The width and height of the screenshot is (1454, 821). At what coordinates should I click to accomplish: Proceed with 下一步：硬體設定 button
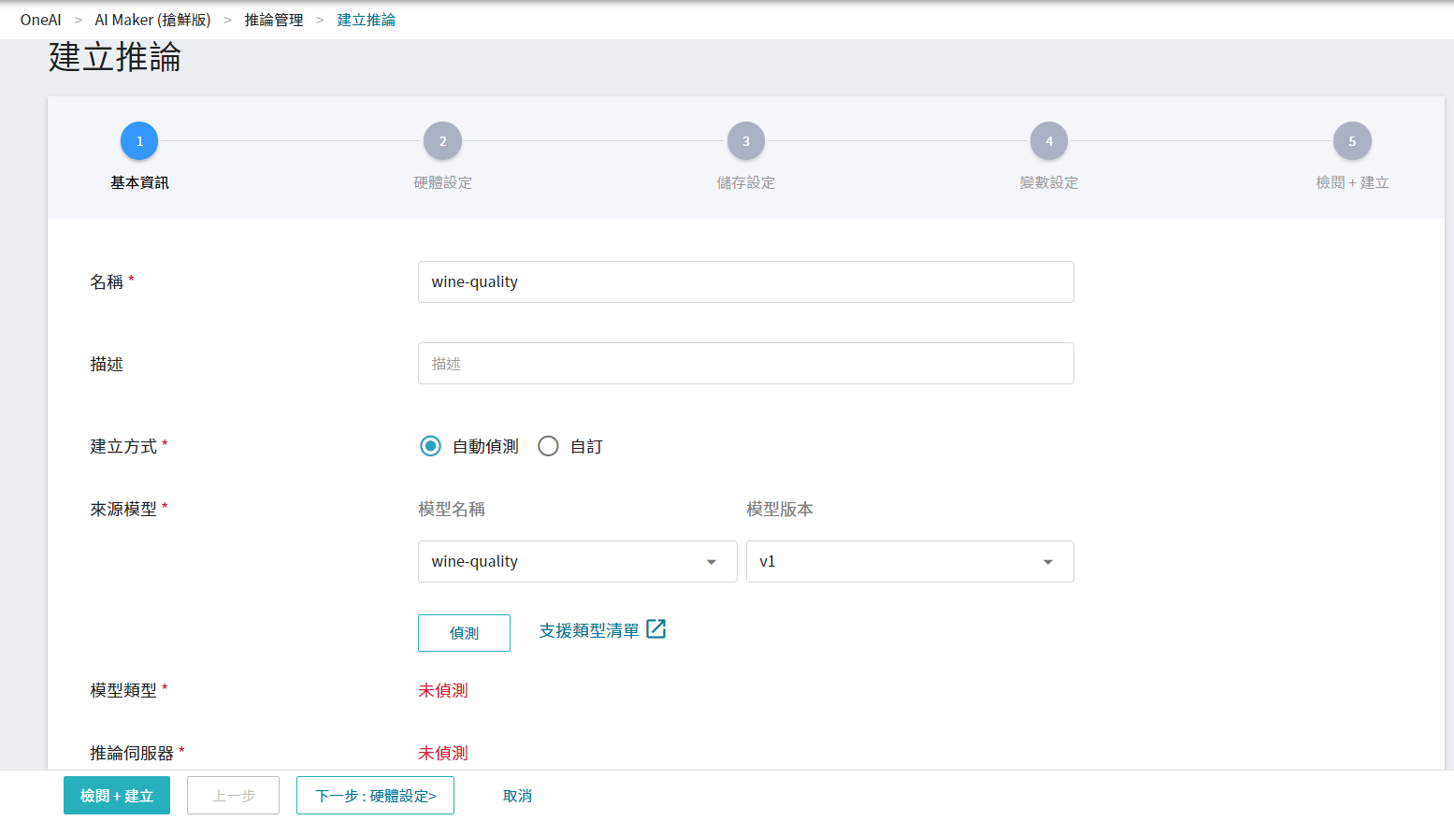tap(375, 796)
